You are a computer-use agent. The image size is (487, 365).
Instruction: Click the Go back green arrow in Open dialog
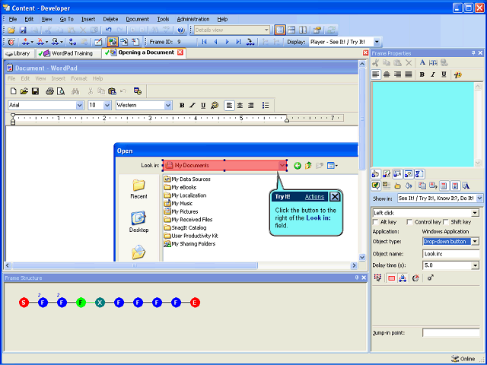click(x=298, y=166)
